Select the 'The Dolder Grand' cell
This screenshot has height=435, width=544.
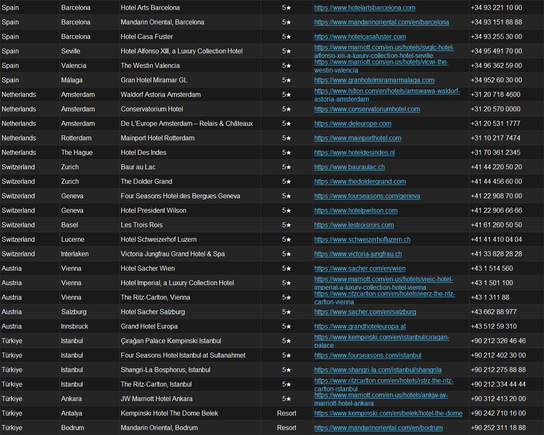pyautogui.click(x=190, y=181)
